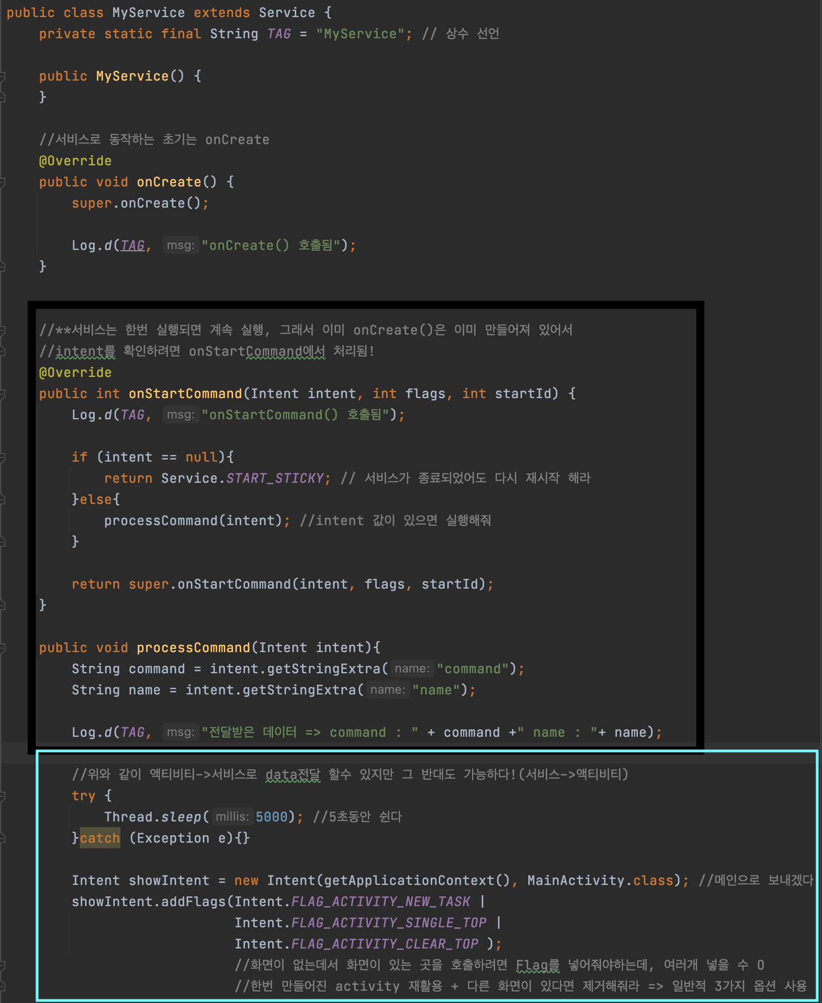Collapse the if intent null block marker
This screenshot has width=822, height=1003.
click(x=2, y=458)
